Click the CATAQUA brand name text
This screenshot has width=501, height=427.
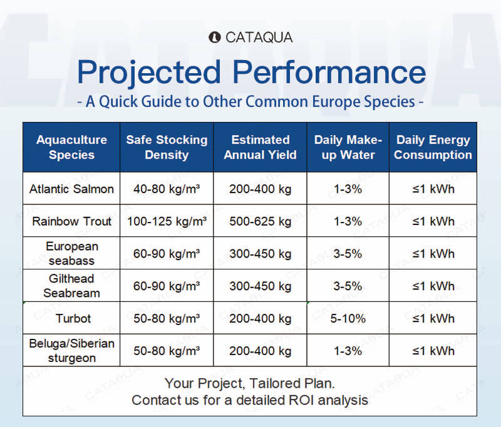point(259,38)
